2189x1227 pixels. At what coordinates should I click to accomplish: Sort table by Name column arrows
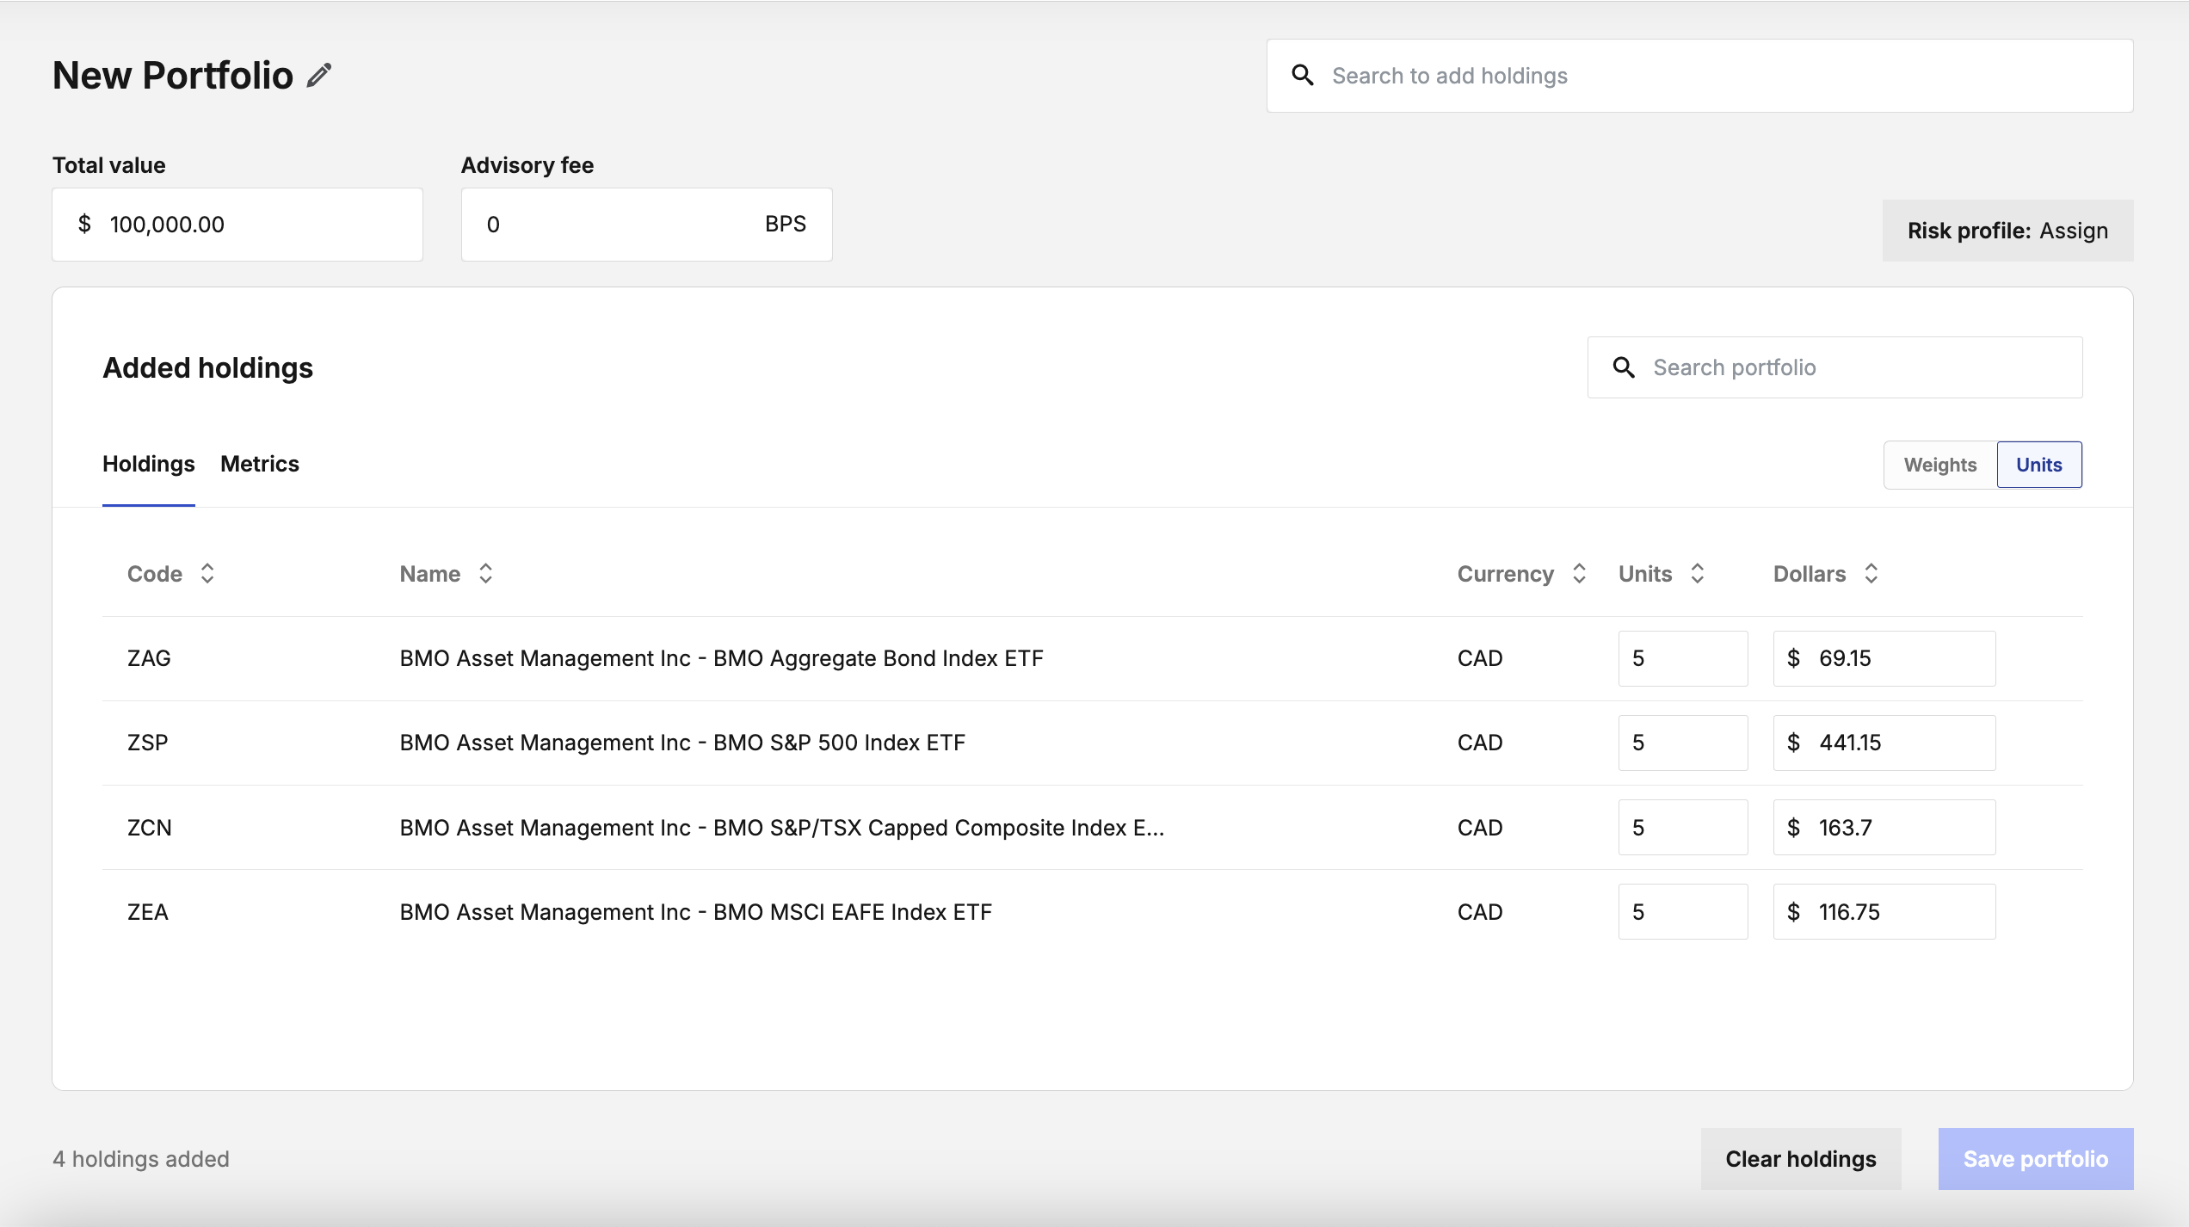point(486,574)
